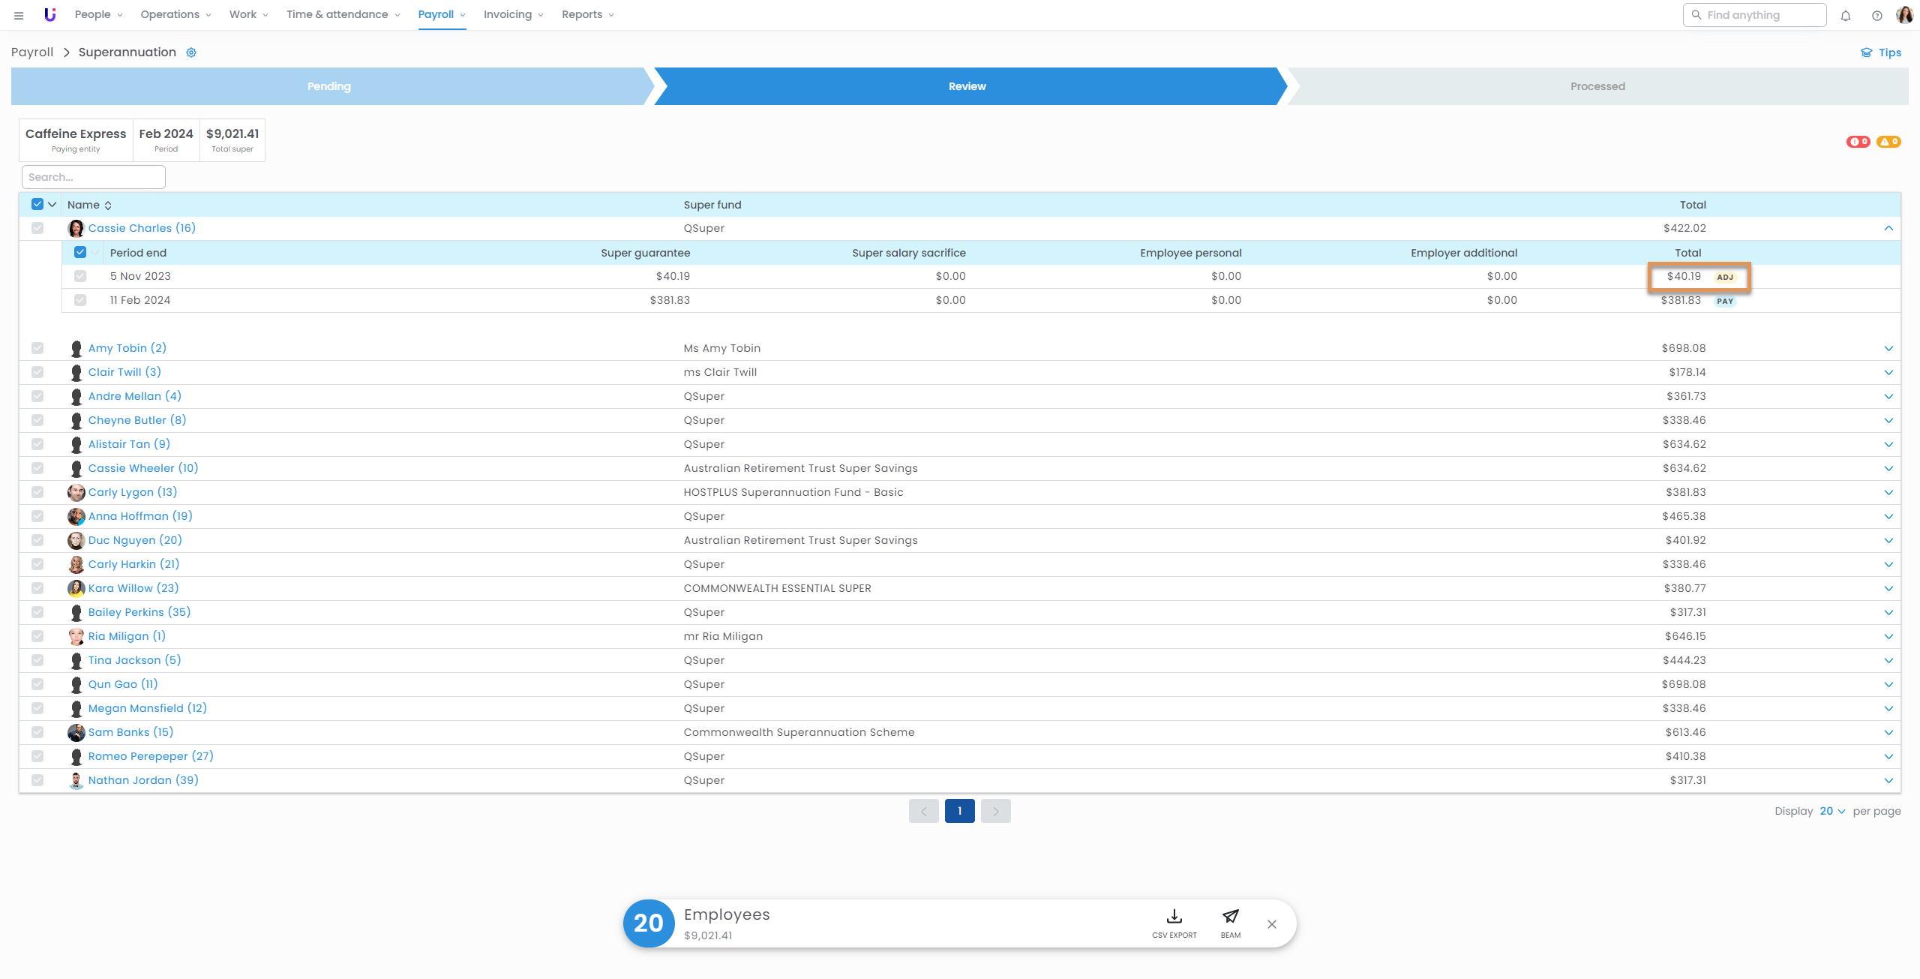Toggle the Period end header checkbox
The height and width of the screenshot is (979, 1920).
[80, 252]
